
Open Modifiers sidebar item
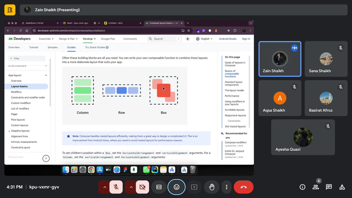point(16,92)
